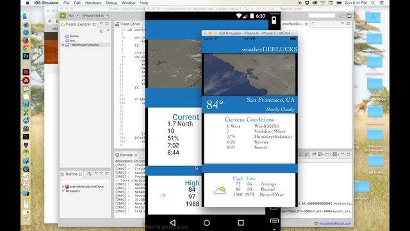Click the satellite map image in the iOS Simulator
Screen dimensions: 410x231
click(250, 74)
